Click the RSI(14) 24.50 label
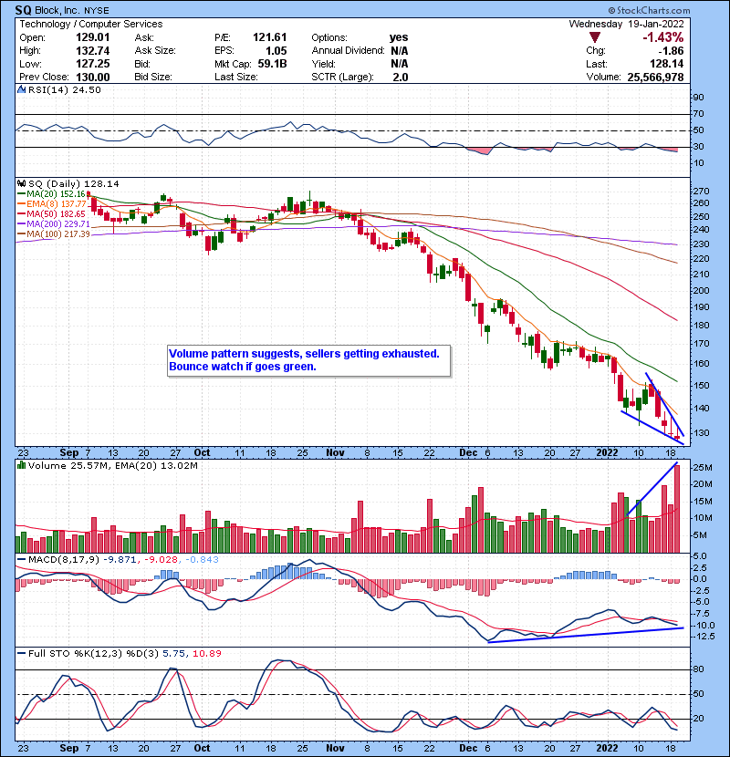730x757 pixels. point(64,89)
